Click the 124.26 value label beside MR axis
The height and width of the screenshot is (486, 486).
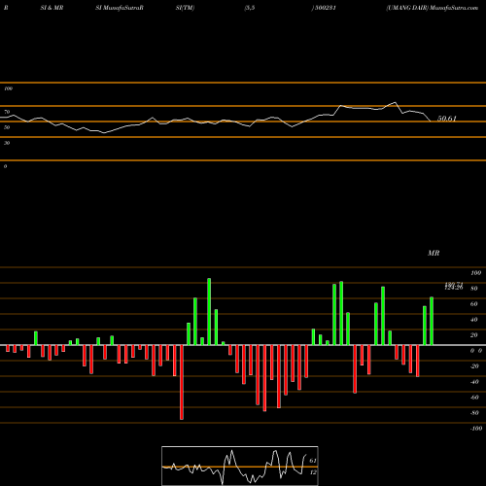454,288
